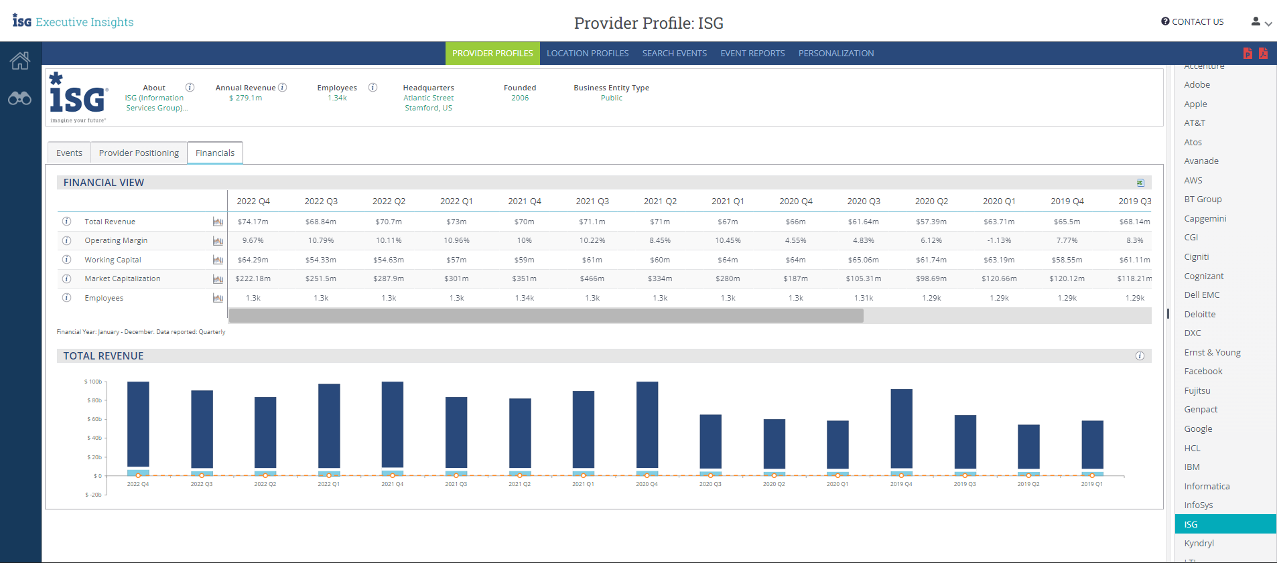The height and width of the screenshot is (563, 1277).
Task: Export Financial View to Excel icon
Action: point(1140,183)
